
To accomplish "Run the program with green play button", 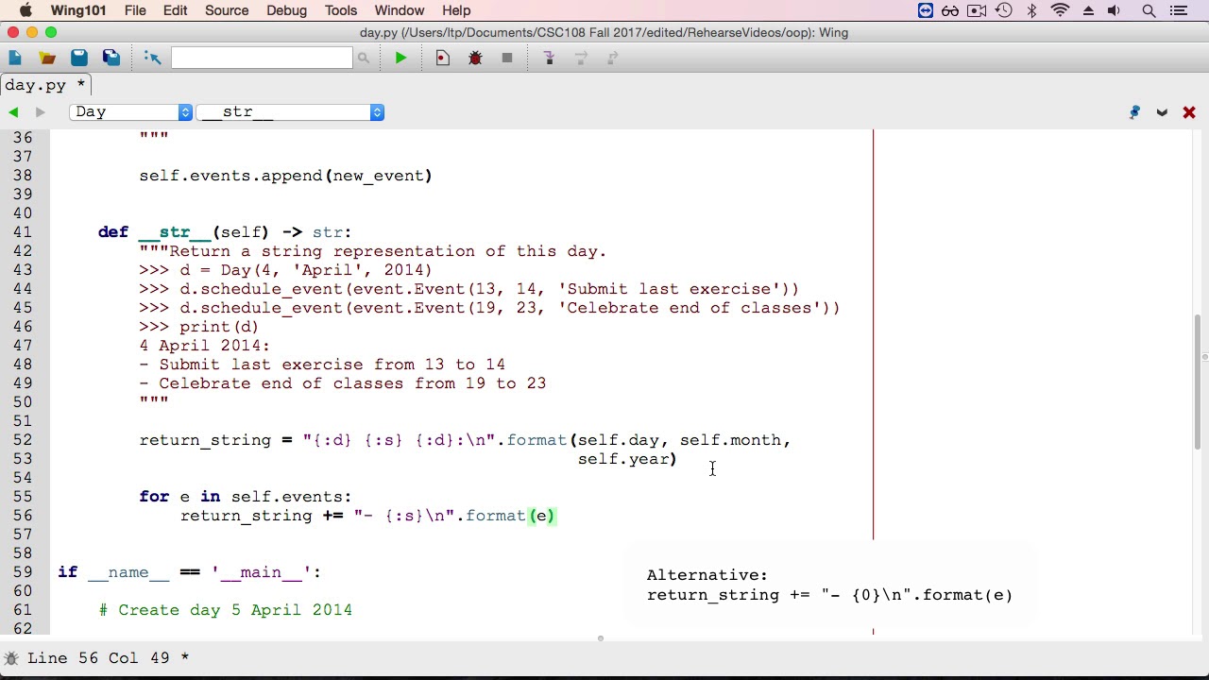I will (400, 58).
